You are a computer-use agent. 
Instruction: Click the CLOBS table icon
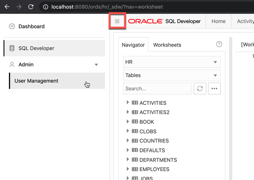(135, 131)
